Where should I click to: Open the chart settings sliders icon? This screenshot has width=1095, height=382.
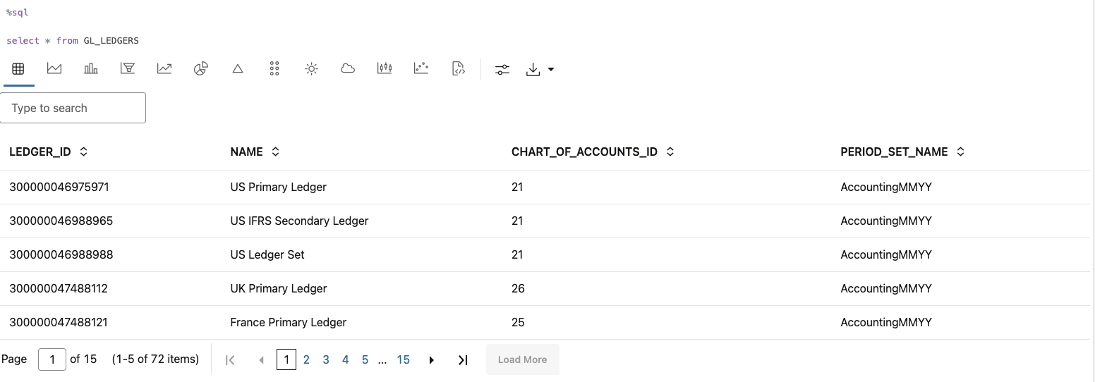click(502, 69)
